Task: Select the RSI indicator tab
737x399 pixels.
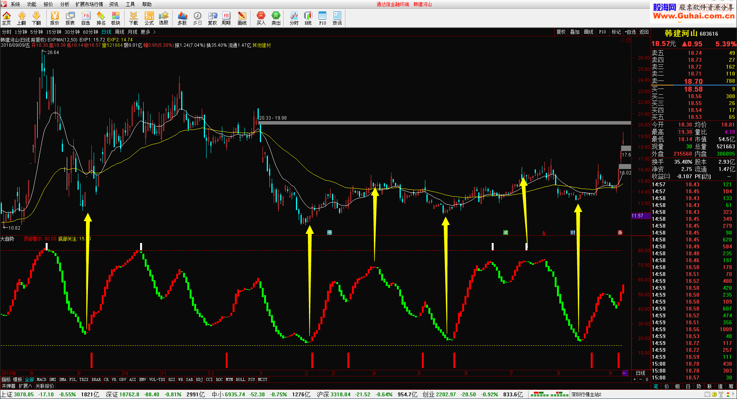Action: coord(172,379)
